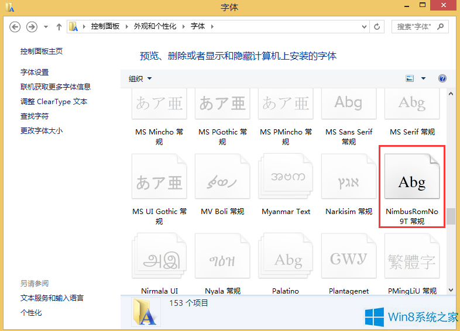460x331 pixels.
Task: Click the Forward navigation arrow
Action: pyautogui.click(x=32, y=27)
